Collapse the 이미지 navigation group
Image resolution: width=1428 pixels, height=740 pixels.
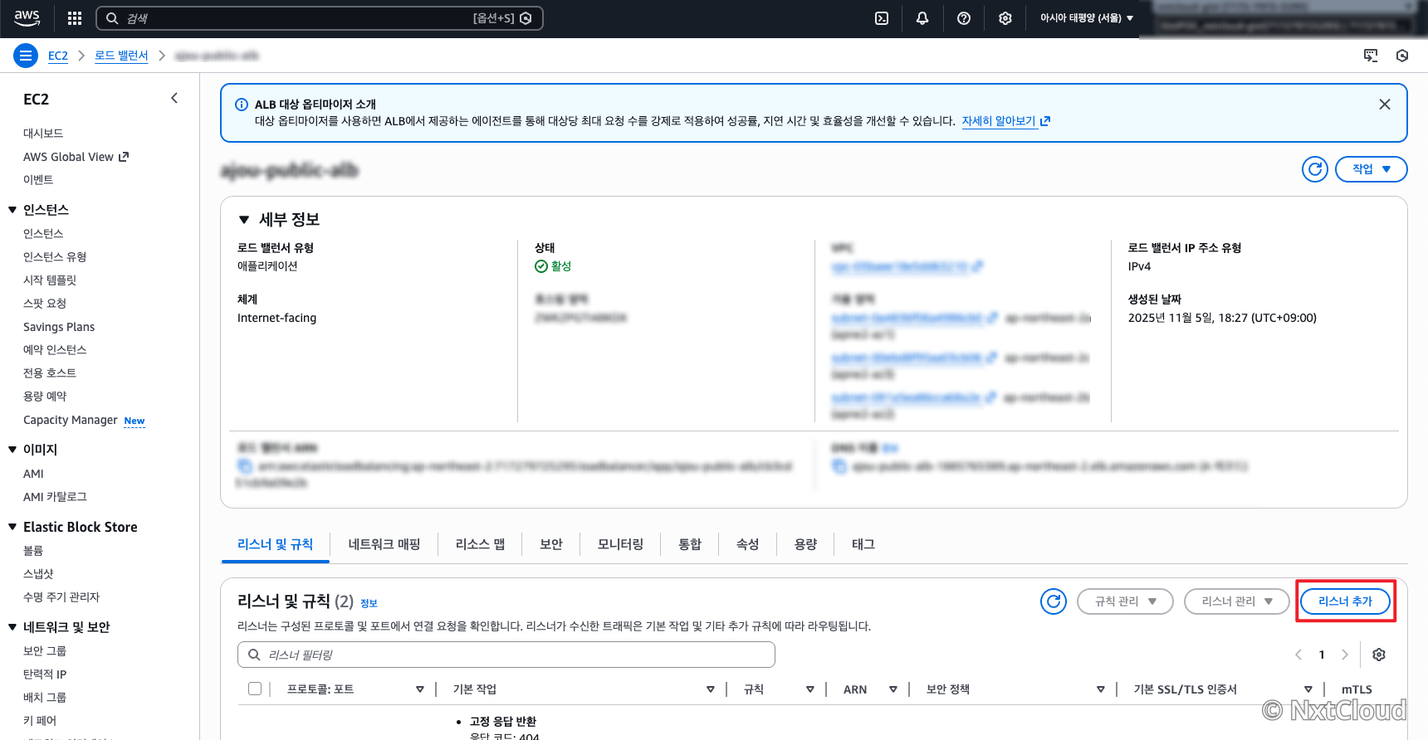tap(12, 450)
